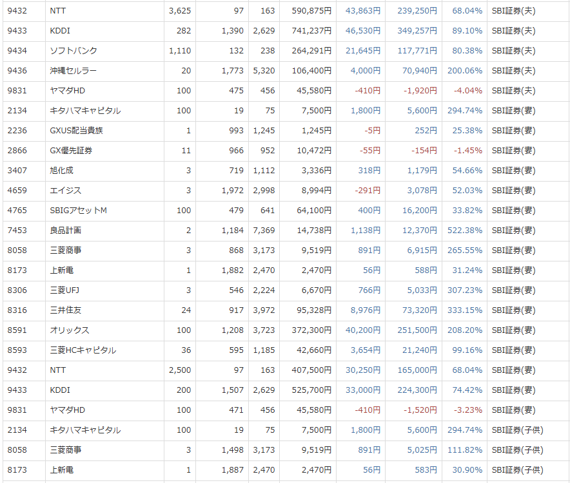The image size is (570, 483).
Task: Click the オリックス company name
Action: coord(70,330)
